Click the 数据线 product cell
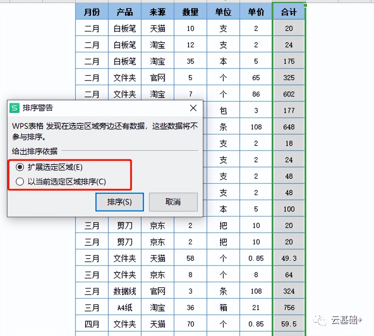This screenshot has height=336, width=374. (x=124, y=291)
